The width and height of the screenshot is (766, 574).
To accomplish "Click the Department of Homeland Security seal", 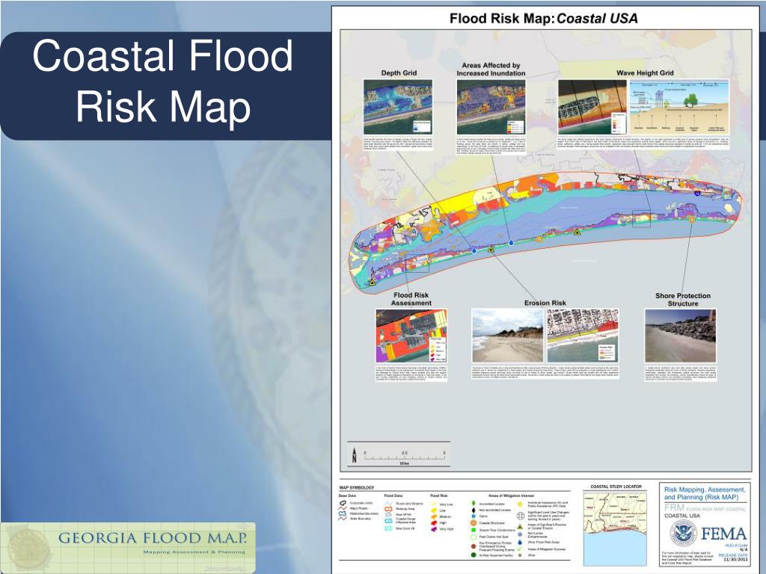I will coord(683,534).
